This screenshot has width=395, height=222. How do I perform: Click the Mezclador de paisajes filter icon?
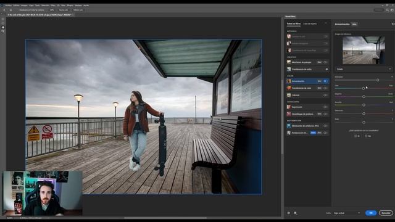click(x=289, y=62)
